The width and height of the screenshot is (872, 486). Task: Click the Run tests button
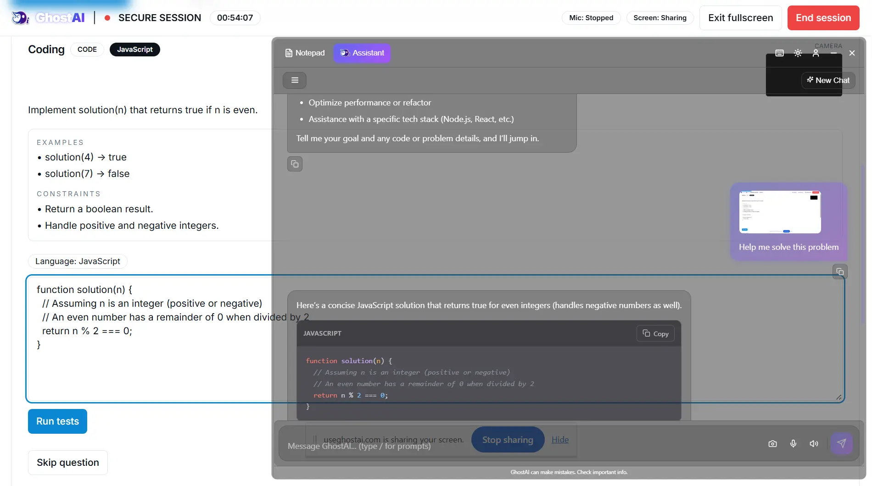(x=57, y=421)
